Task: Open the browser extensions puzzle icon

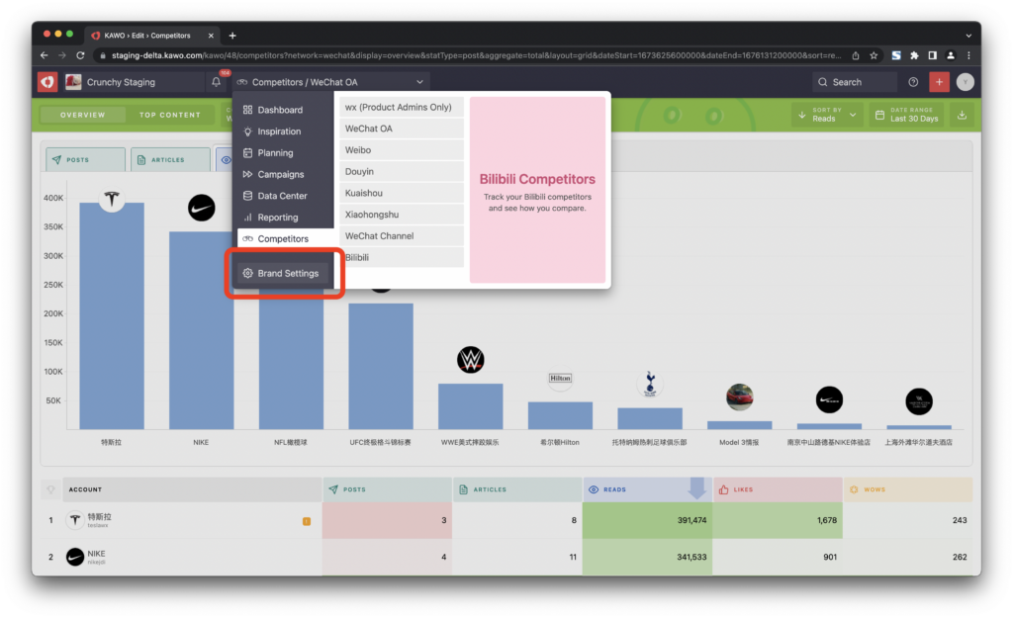Action: pos(914,55)
